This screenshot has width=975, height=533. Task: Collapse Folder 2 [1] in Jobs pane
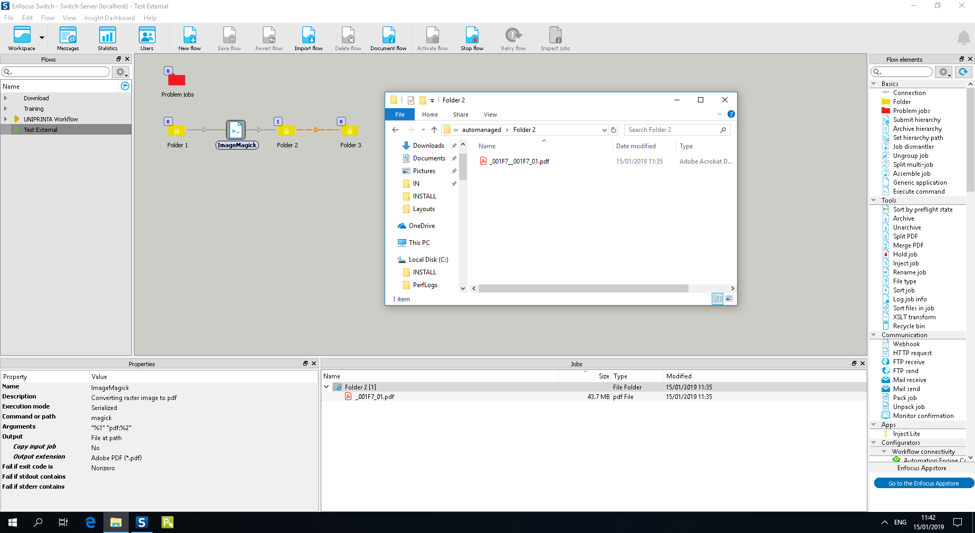327,387
